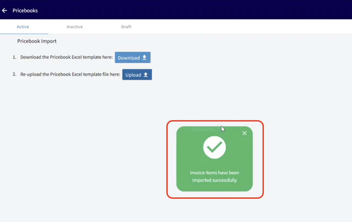Click 'Download the Pricebook Excel template here:' text
The height and width of the screenshot is (222, 352).
coord(67,57)
